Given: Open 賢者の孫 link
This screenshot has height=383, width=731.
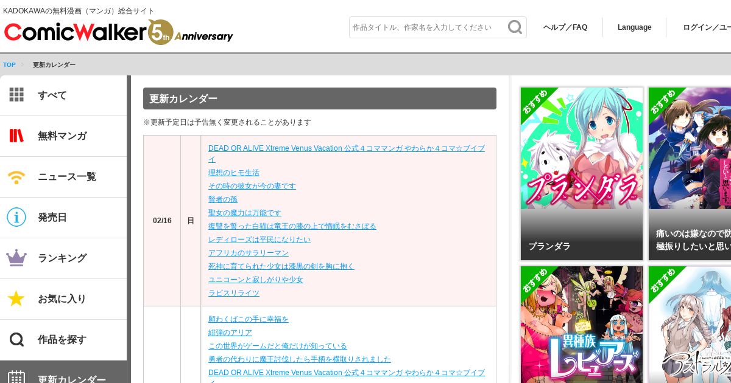Looking at the screenshot, I should 223,199.
